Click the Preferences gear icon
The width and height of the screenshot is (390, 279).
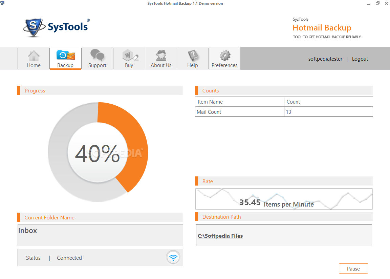coord(225,56)
